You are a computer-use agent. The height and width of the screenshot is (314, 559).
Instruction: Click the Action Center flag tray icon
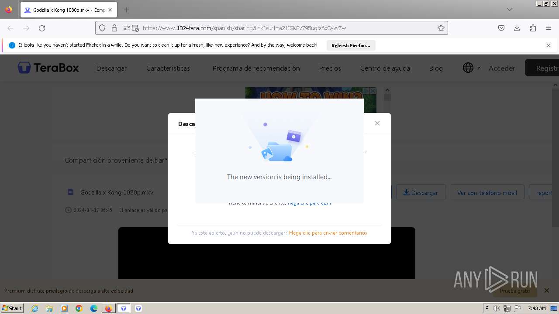518,308
